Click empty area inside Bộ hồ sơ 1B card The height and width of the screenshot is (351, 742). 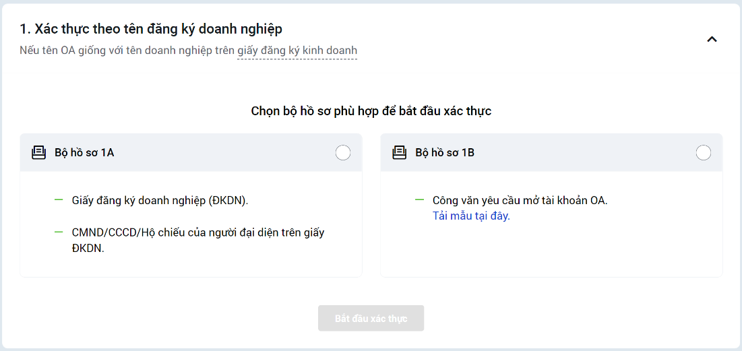pos(551,253)
